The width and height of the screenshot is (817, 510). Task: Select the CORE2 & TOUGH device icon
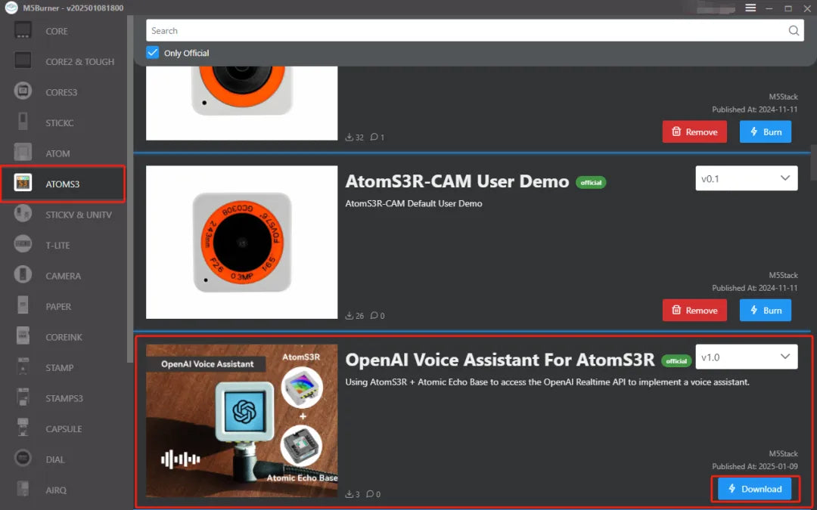tap(23, 61)
